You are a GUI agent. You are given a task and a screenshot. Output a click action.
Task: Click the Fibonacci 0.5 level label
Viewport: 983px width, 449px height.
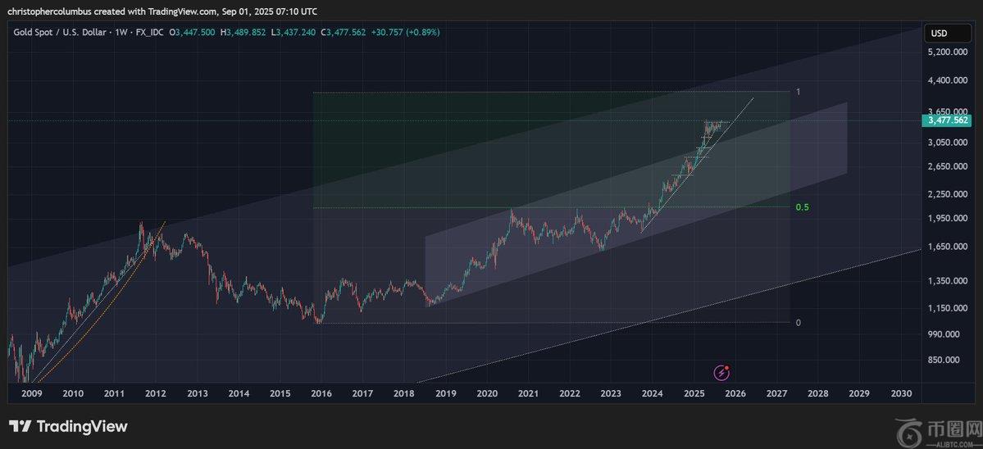pyautogui.click(x=803, y=207)
